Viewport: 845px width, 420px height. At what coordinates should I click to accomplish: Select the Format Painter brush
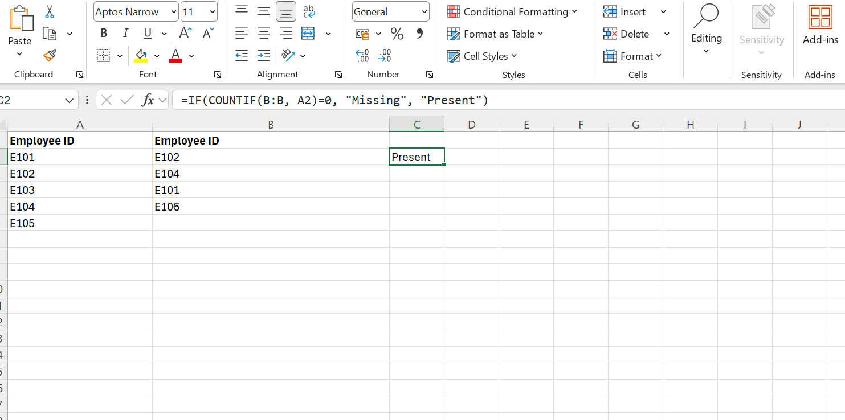click(50, 55)
